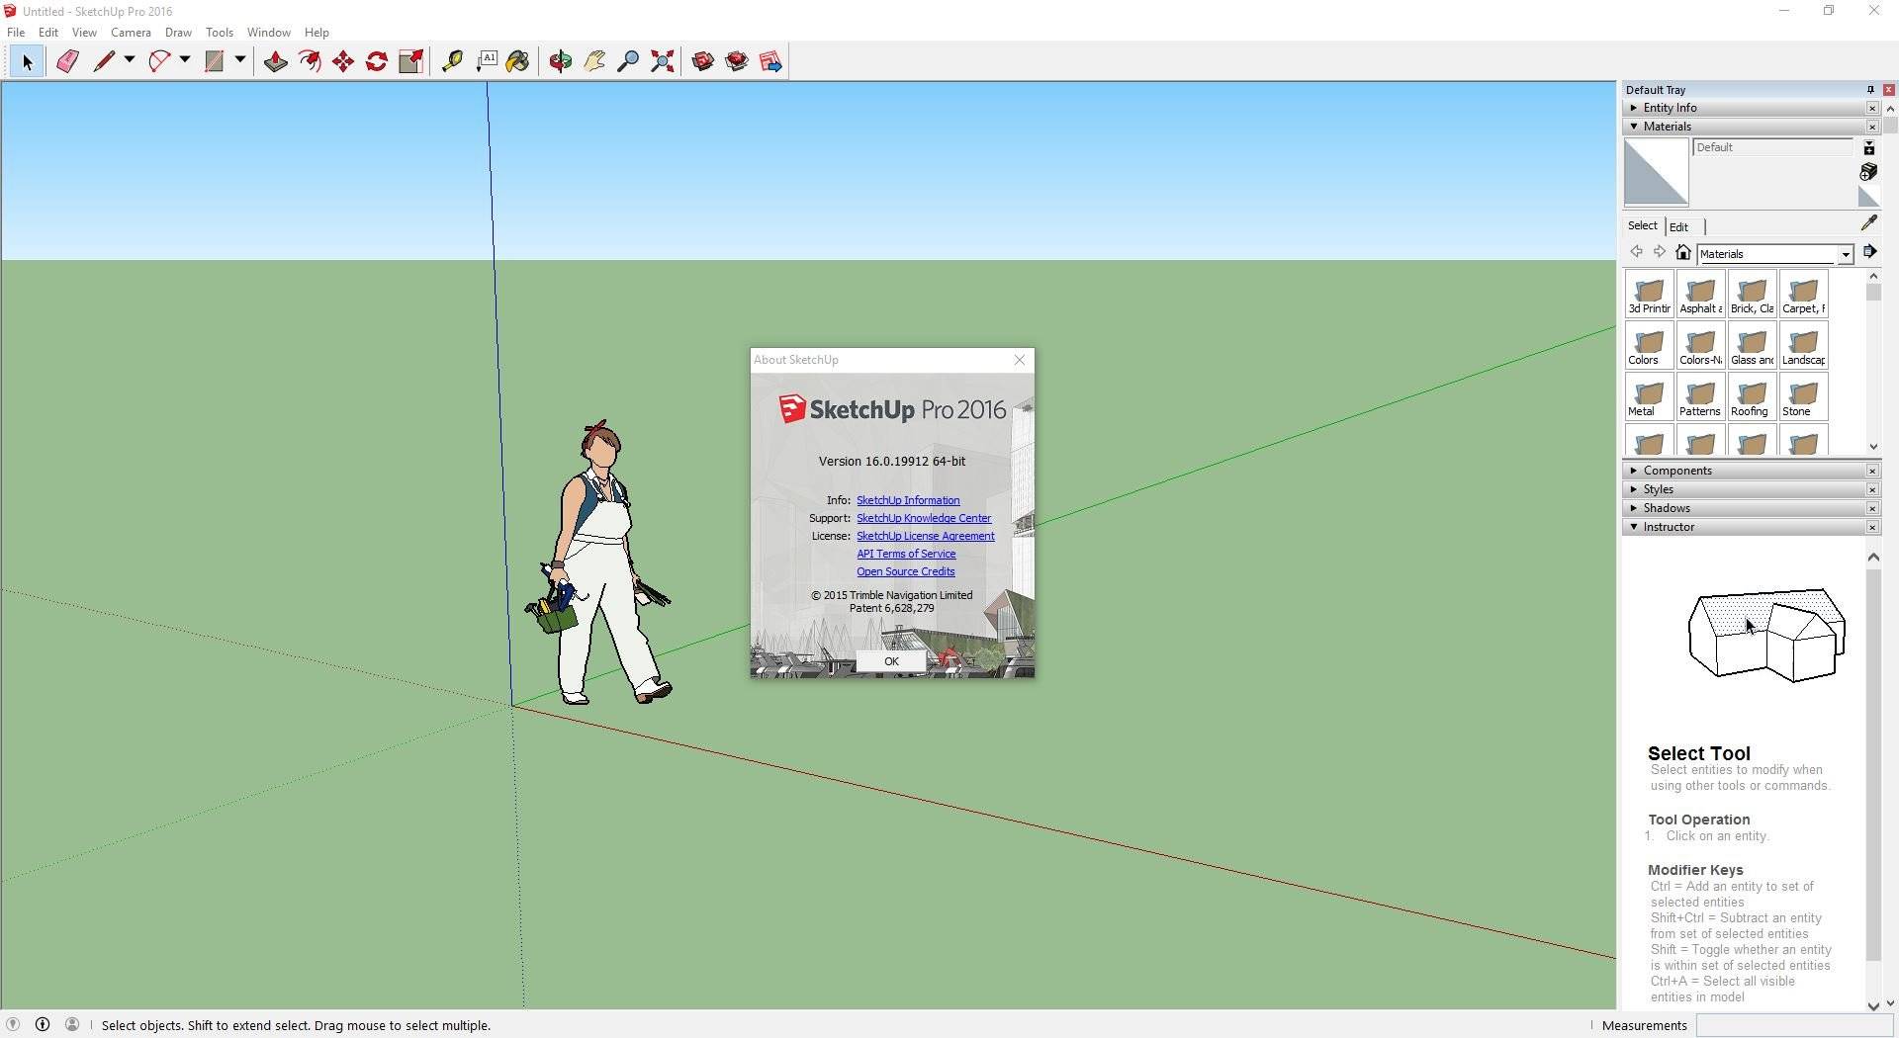Screen dimensions: 1899x1038
Task: Select the Orbit camera tool
Action: [560, 61]
